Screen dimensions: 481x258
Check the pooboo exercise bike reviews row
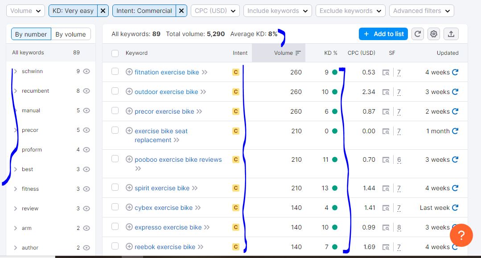click(x=115, y=159)
